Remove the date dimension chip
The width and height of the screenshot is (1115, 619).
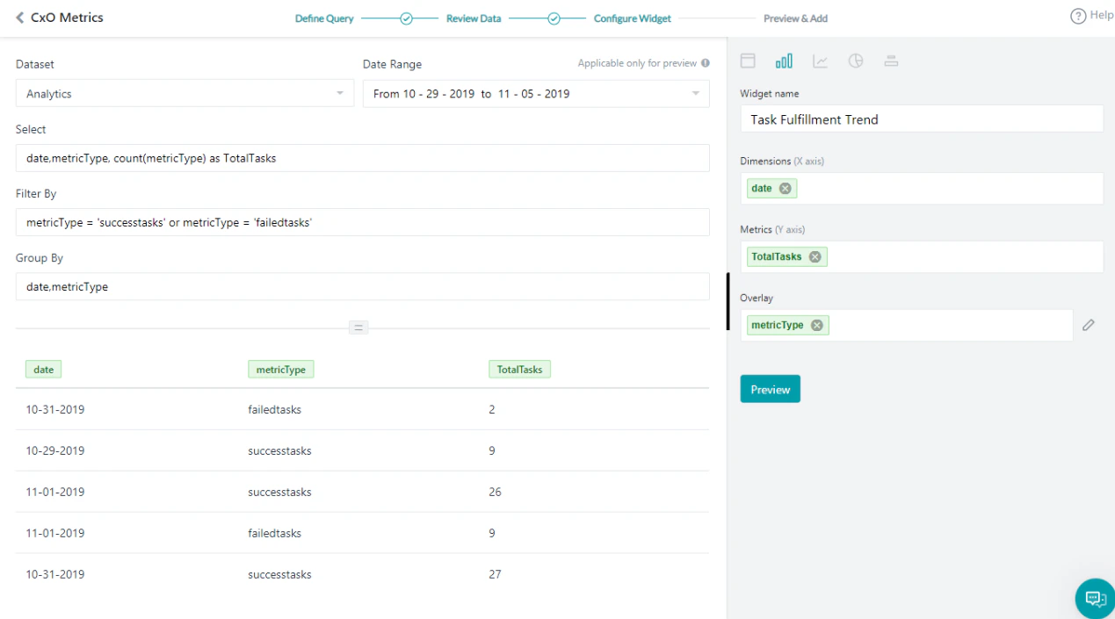point(784,188)
